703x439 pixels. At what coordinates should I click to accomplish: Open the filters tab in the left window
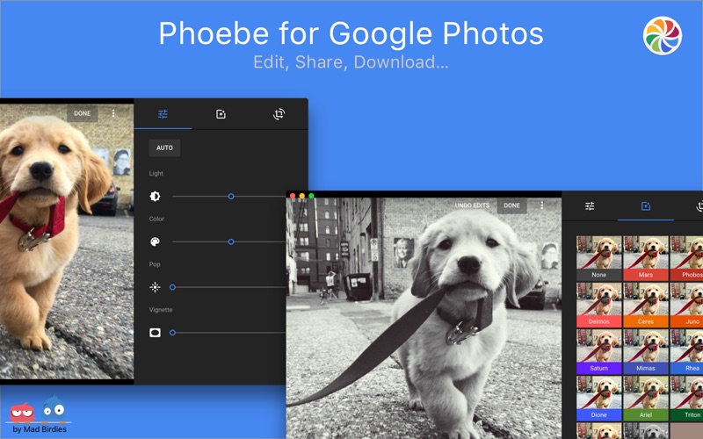click(221, 114)
